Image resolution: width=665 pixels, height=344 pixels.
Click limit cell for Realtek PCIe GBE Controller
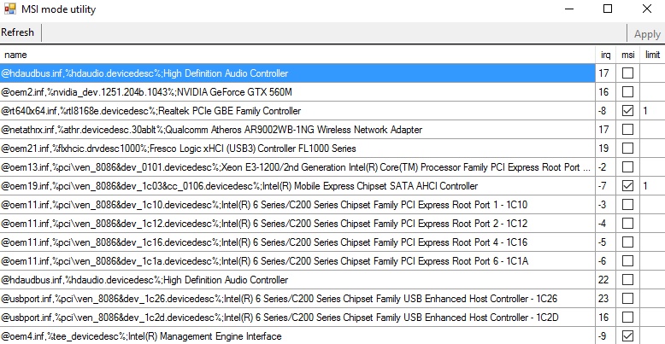652,111
